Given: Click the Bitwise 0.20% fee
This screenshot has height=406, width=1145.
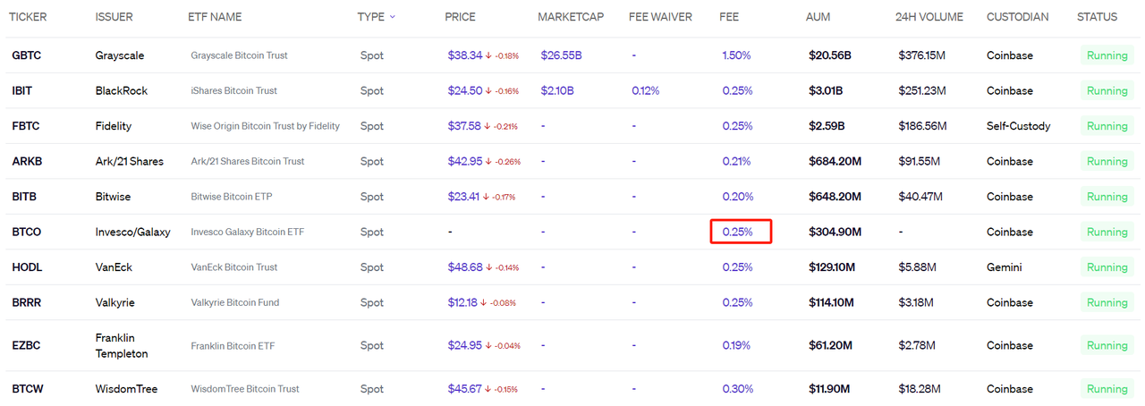Looking at the screenshot, I should (737, 197).
